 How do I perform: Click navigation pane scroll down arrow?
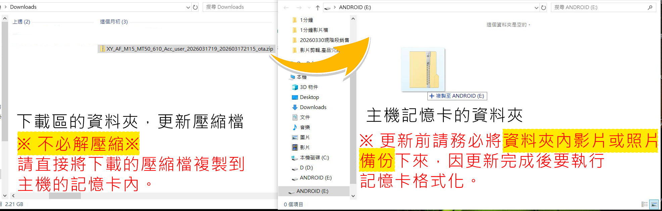coord(353,196)
